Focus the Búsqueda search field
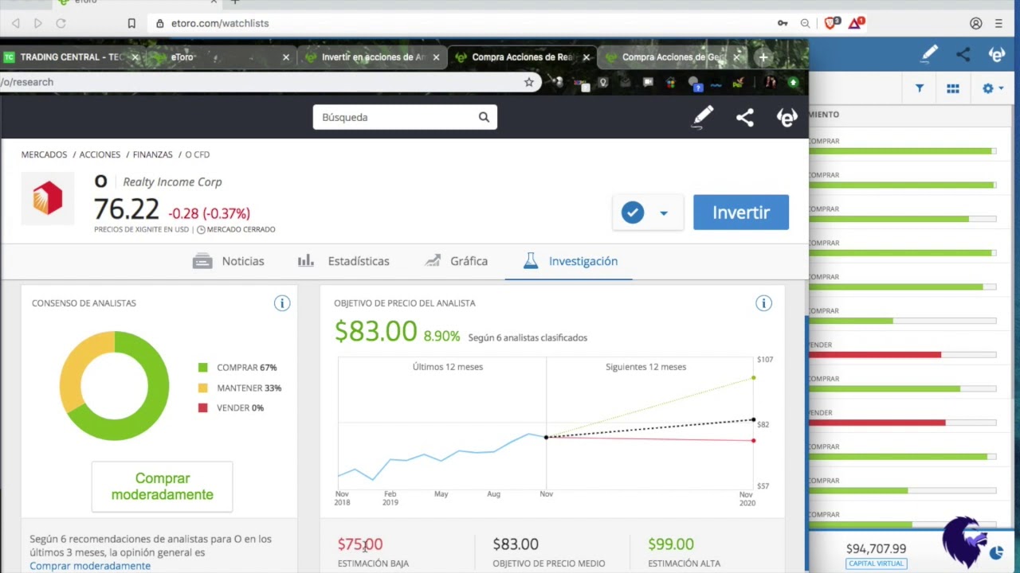 click(405, 117)
